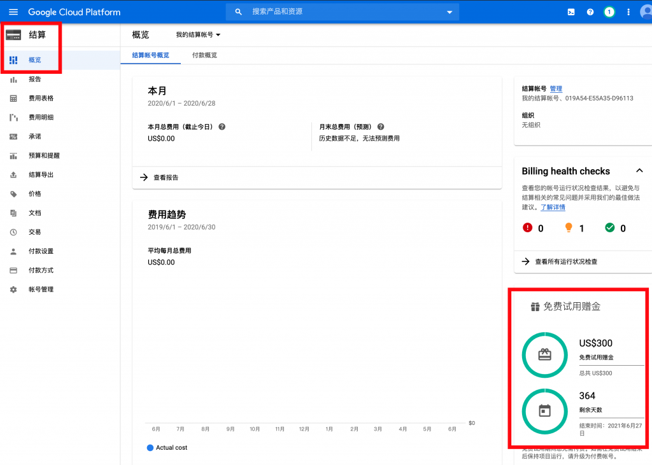Click the 预算和提醒 icon in the sidebar
The height and width of the screenshot is (465, 652).
13,156
